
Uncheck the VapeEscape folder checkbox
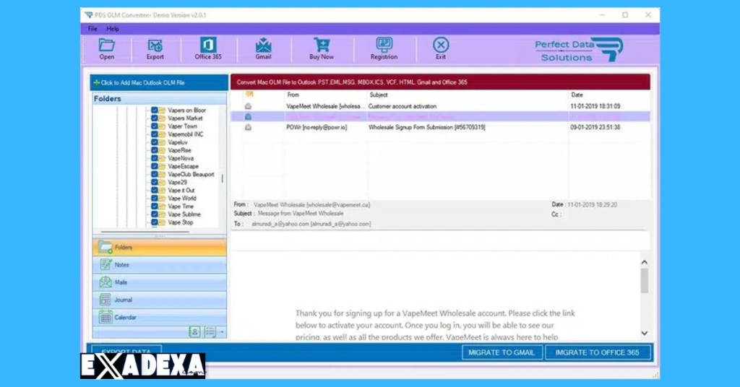coord(155,166)
